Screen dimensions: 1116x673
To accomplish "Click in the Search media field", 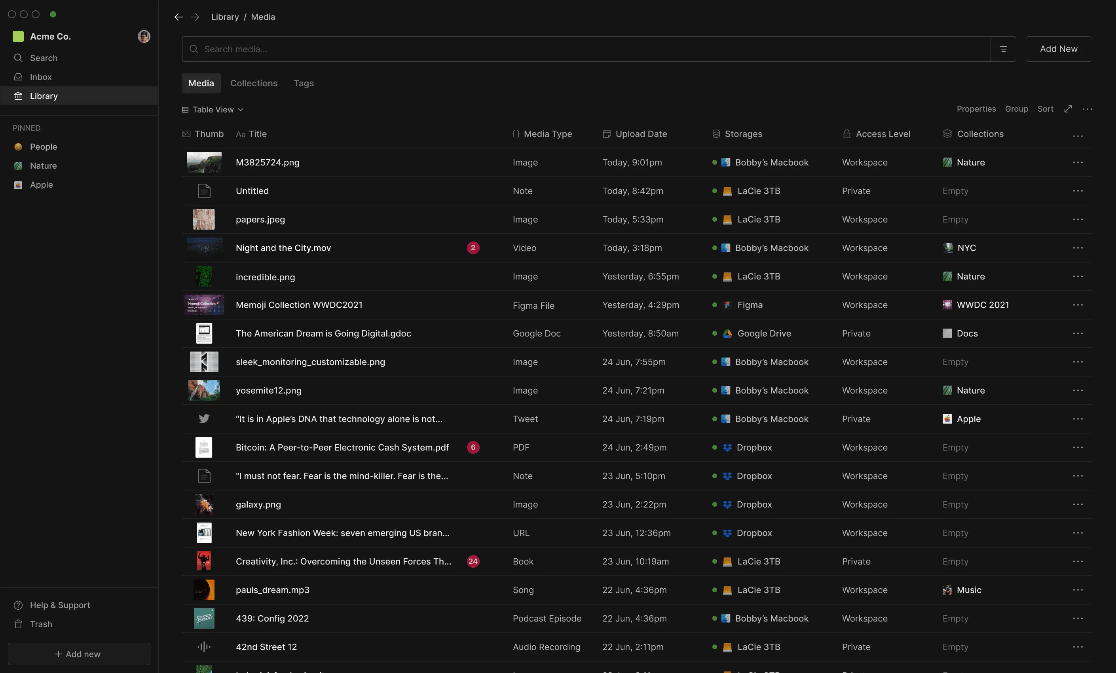I will click(x=586, y=49).
